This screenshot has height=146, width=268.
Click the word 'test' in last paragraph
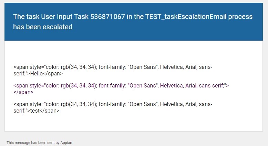[x=35, y=111]
